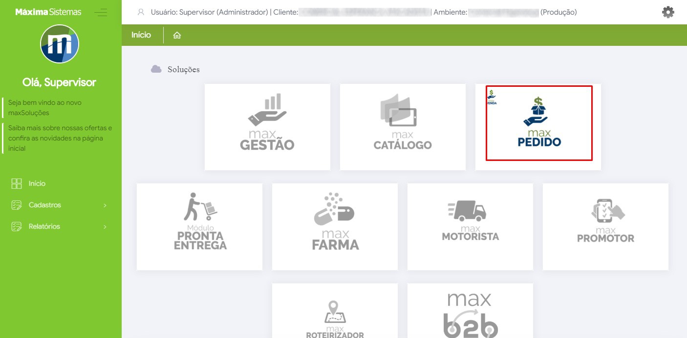The height and width of the screenshot is (338, 687).
Task: Click the '(Produção)' environment label
Action: tap(558, 12)
